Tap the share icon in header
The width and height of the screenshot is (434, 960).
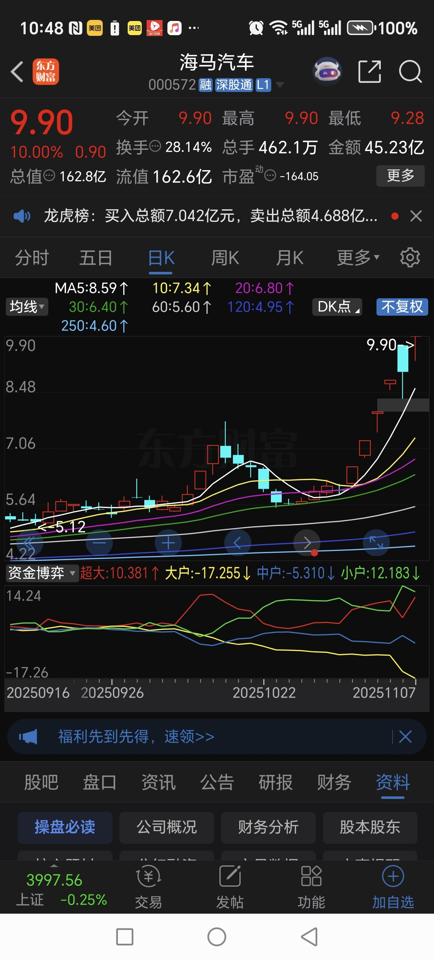[x=370, y=71]
